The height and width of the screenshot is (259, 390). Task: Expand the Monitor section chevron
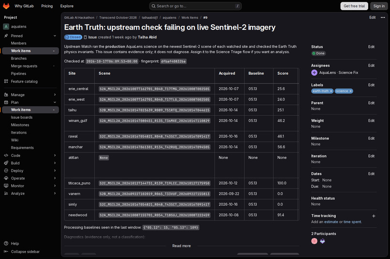pyautogui.click(x=55, y=186)
